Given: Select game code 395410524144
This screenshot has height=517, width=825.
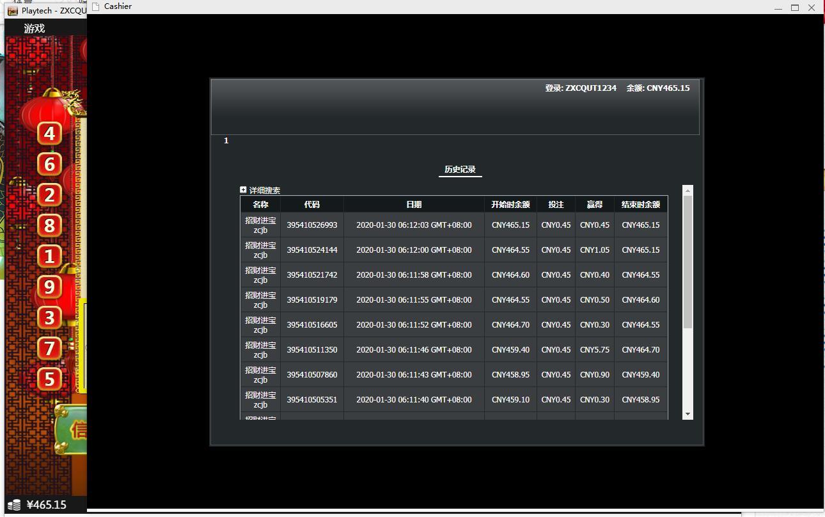Looking at the screenshot, I should (x=312, y=250).
